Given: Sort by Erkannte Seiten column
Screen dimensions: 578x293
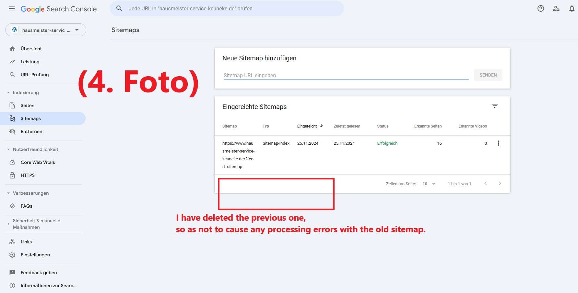Looking at the screenshot, I should click(428, 126).
